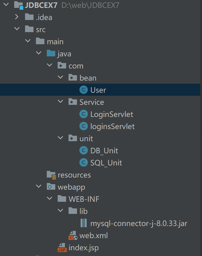This screenshot has height=256, width=202.
Task: Expand the .idea folder
Action: point(17,17)
